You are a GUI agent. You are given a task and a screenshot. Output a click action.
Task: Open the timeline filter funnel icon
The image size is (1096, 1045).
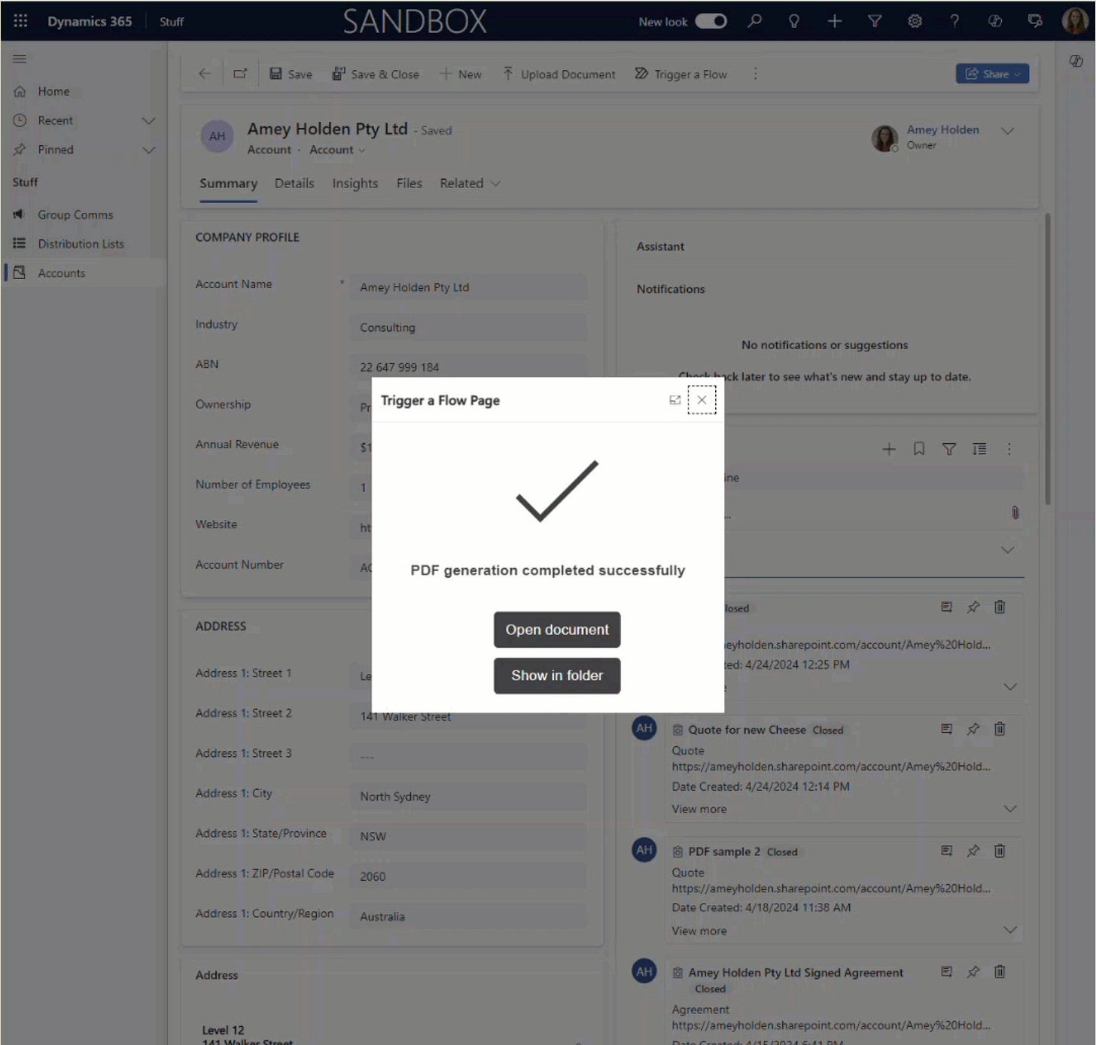949,449
